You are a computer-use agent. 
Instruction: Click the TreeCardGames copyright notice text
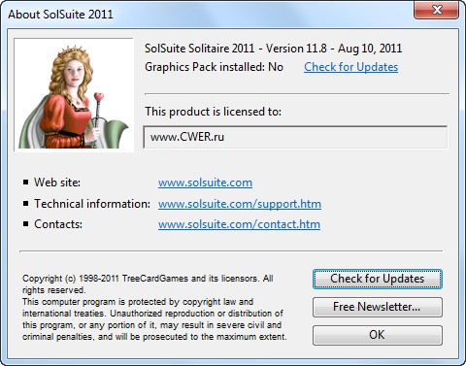point(154,308)
